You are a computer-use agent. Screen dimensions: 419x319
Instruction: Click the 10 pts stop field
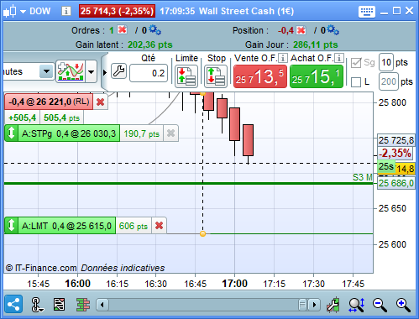pyautogui.click(x=386, y=62)
